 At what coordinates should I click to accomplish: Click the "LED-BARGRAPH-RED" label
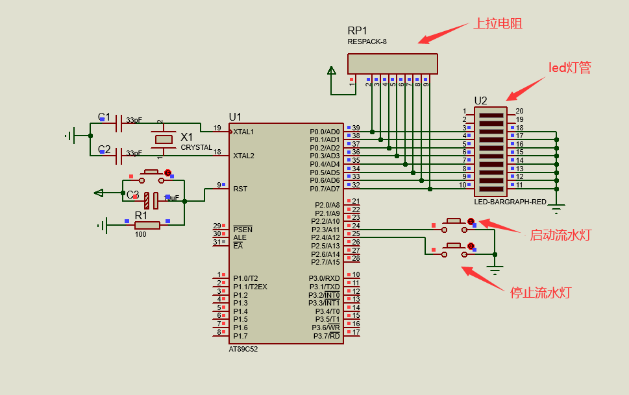click(x=510, y=202)
